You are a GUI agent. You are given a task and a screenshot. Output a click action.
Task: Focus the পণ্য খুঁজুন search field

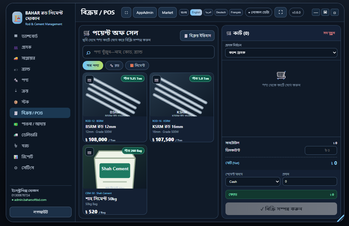[x=148, y=52]
